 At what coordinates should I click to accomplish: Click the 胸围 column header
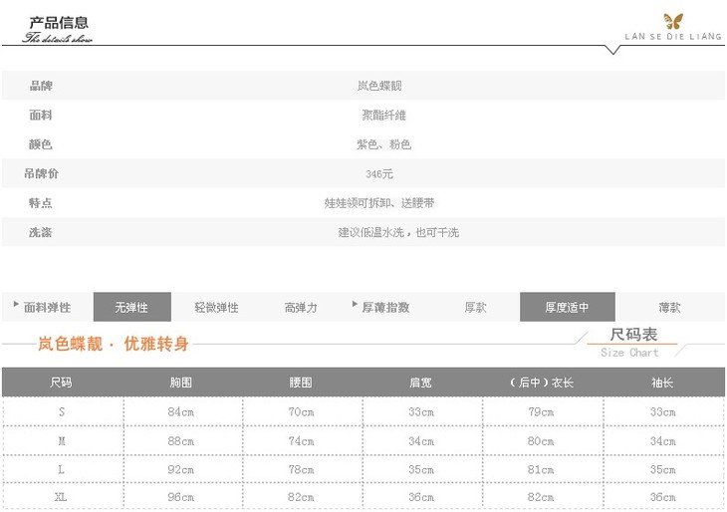tap(181, 383)
